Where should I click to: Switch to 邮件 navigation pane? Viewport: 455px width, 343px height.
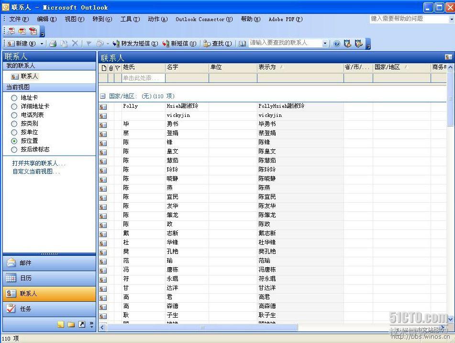pos(49,263)
